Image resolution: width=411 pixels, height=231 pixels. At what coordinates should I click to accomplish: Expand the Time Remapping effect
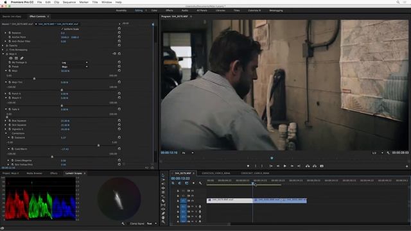(3, 50)
